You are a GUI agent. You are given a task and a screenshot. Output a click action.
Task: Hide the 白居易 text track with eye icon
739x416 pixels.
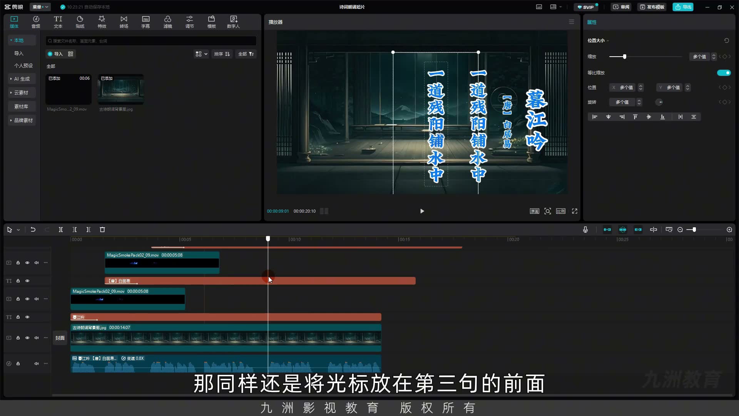(x=27, y=281)
